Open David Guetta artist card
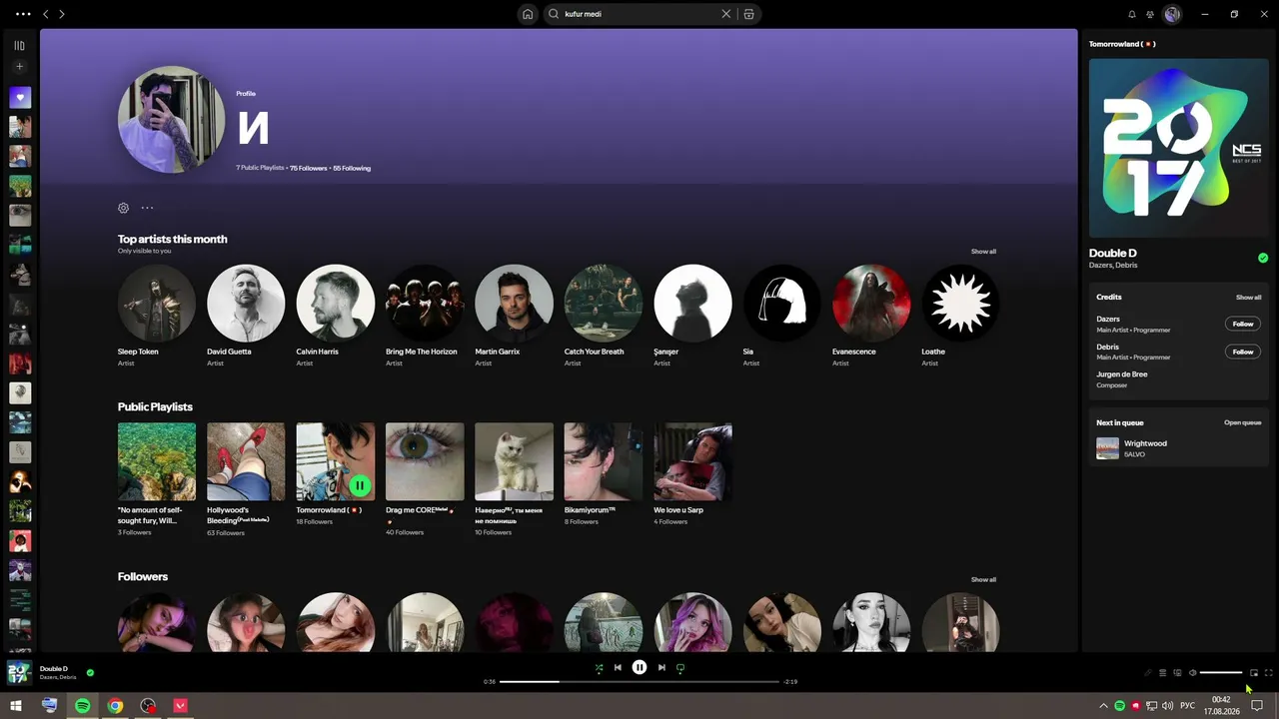This screenshot has height=719, width=1279. point(246,316)
